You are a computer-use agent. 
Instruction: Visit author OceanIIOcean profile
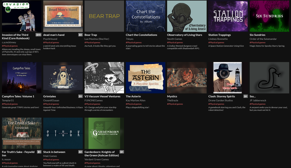click(x=51, y=101)
